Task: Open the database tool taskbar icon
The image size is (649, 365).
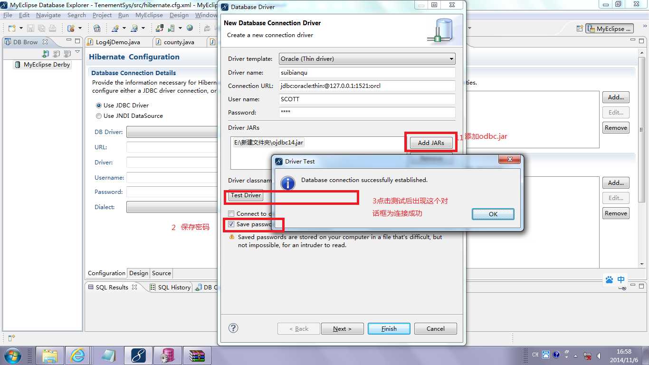Action: [x=167, y=355]
